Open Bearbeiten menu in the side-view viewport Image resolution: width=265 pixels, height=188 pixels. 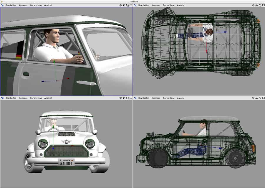[x=143, y=98]
